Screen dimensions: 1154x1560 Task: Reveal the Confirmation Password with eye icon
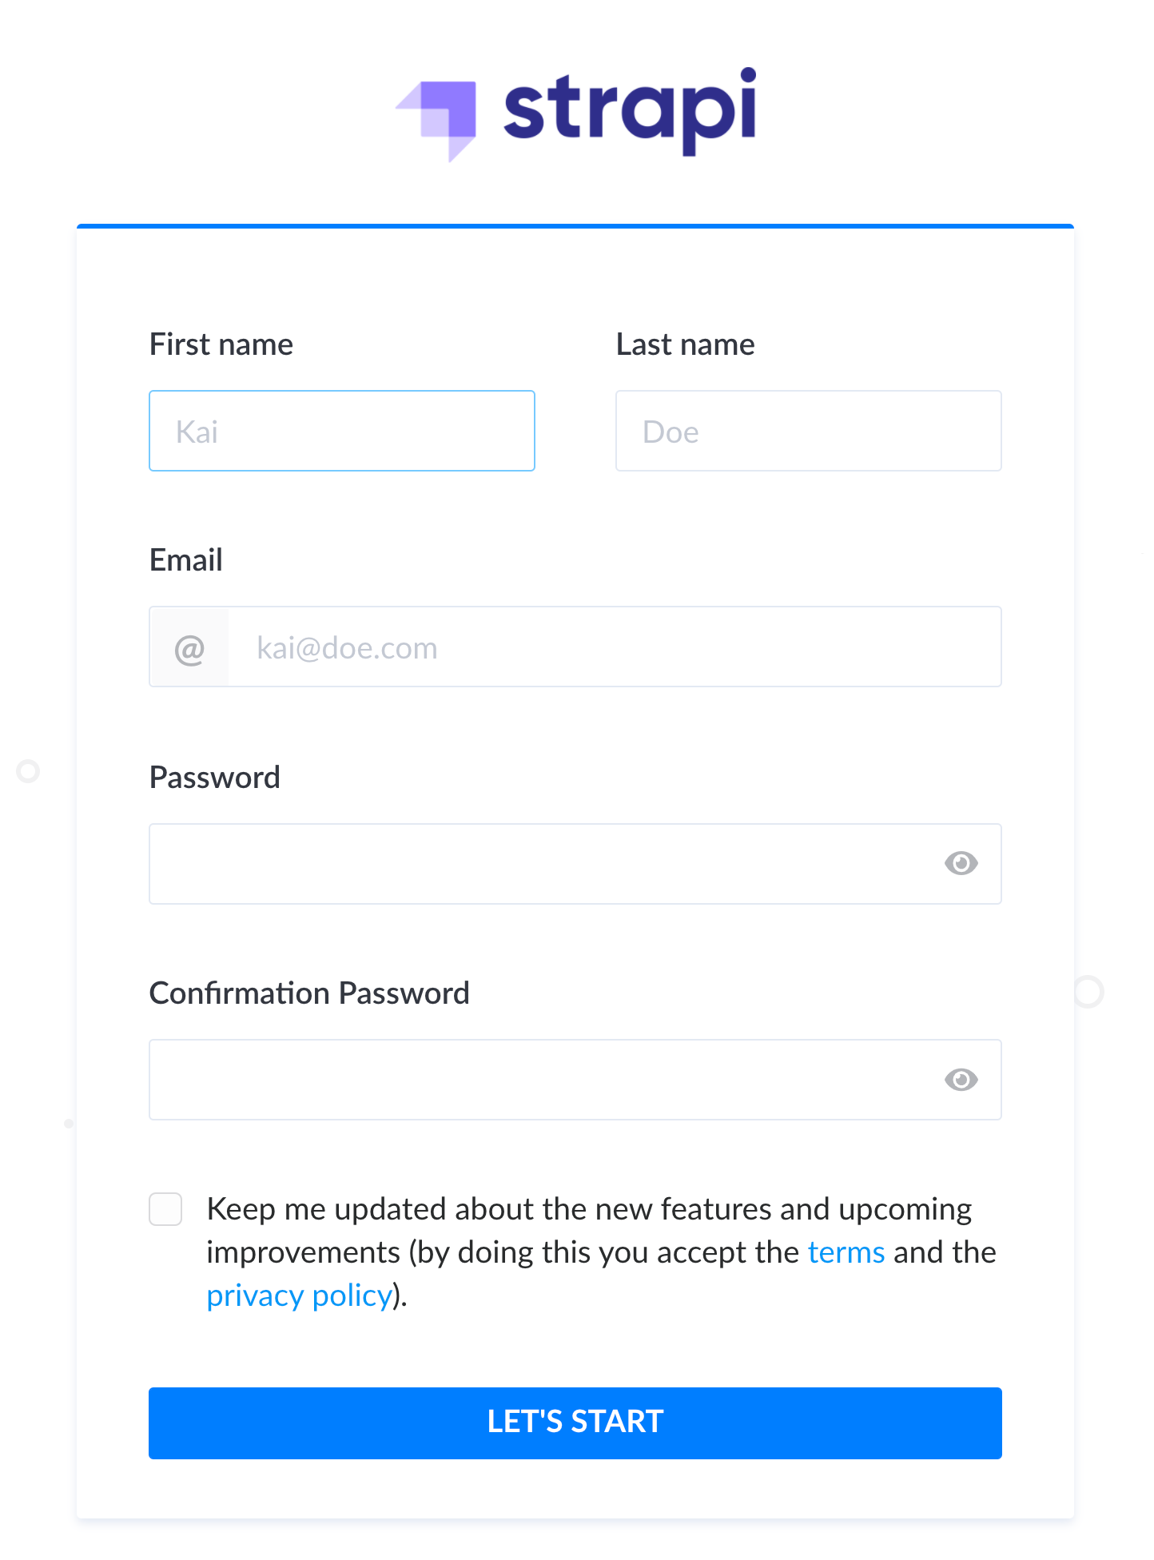(x=961, y=1080)
